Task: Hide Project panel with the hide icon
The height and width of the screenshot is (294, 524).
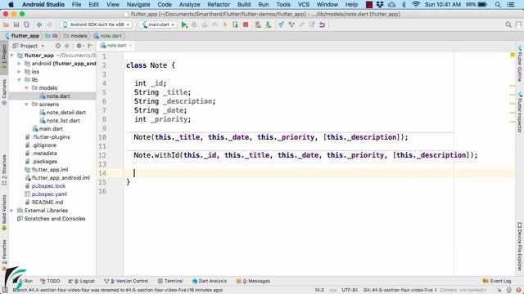Action: click(90, 46)
